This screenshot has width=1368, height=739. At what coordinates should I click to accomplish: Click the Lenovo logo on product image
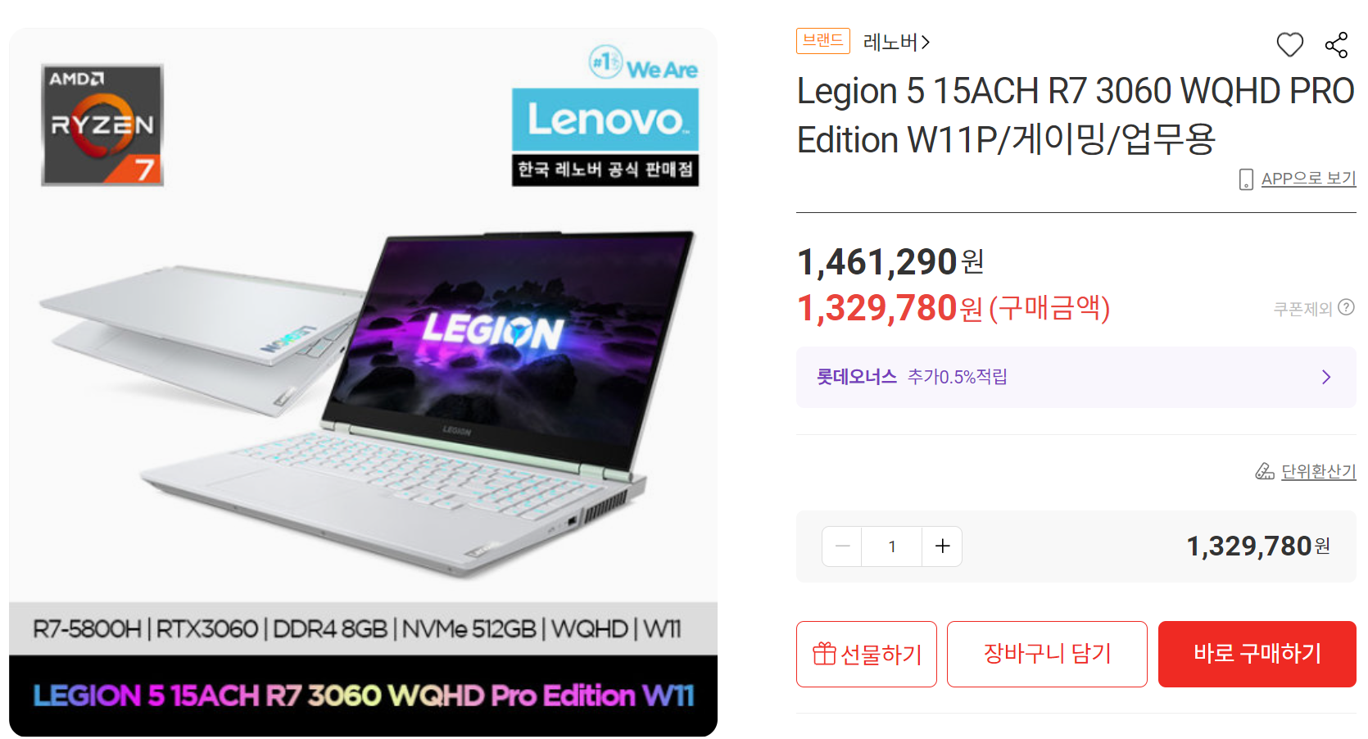605,120
